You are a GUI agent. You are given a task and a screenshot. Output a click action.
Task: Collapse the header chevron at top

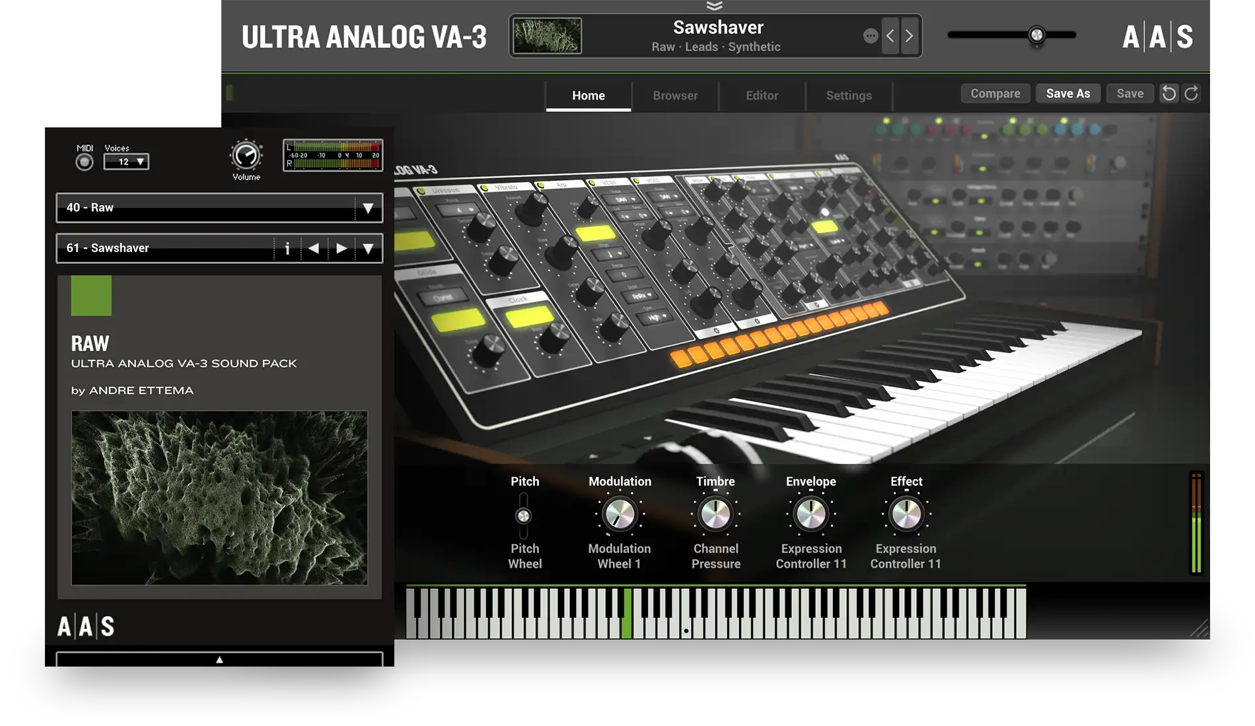pyautogui.click(x=714, y=6)
